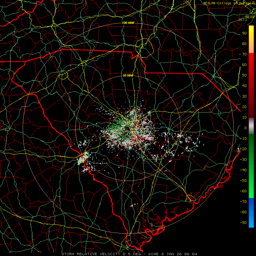This screenshot has width=256, height=256.
Task: Click the 70 value on velocity scale
Action: [244, 54]
